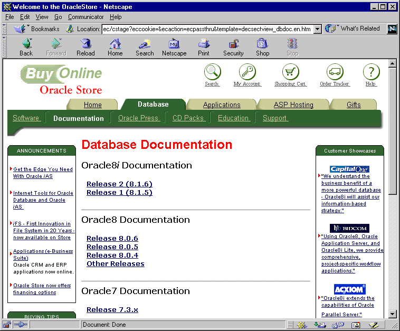The width and height of the screenshot is (400, 331).
Task: Open the Oracle Press sub-navigation link
Action: [x=139, y=118]
